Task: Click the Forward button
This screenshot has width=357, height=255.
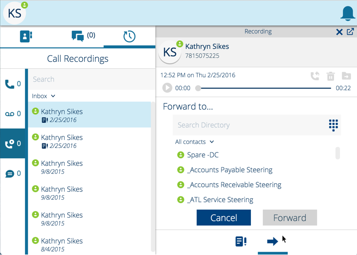Action: pyautogui.click(x=289, y=218)
